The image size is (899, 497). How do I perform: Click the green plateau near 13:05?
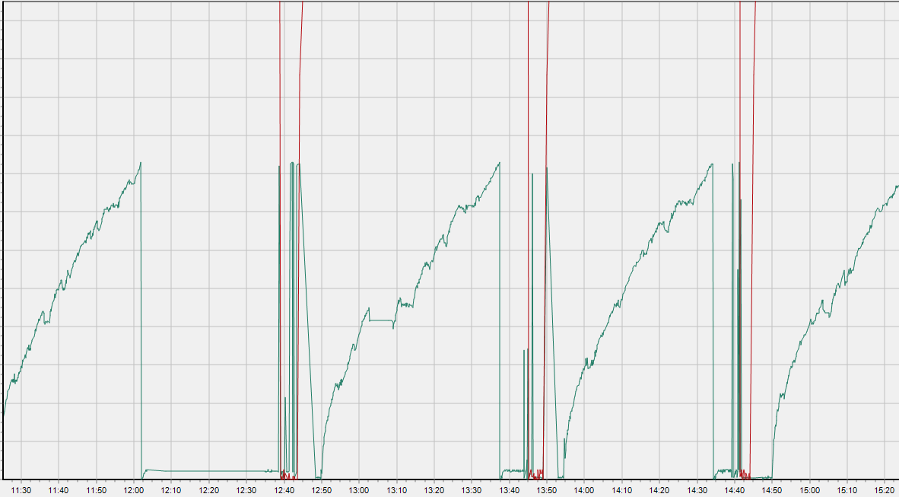(x=380, y=320)
